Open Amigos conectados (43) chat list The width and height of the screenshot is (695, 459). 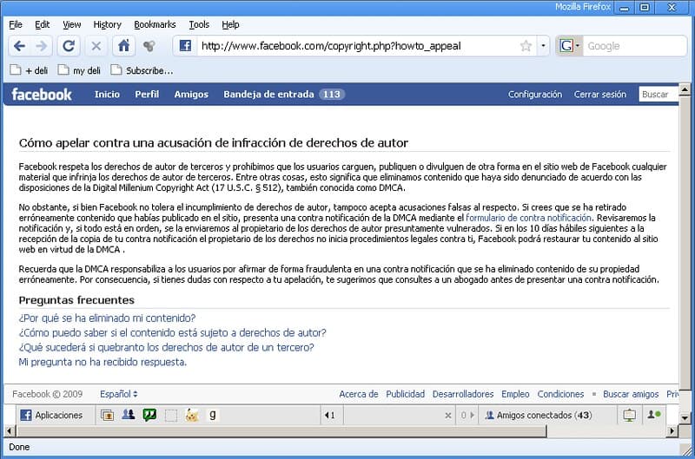(539, 415)
